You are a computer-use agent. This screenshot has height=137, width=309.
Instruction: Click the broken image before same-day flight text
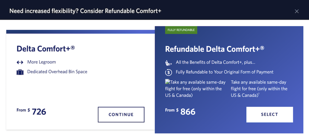(167, 82)
